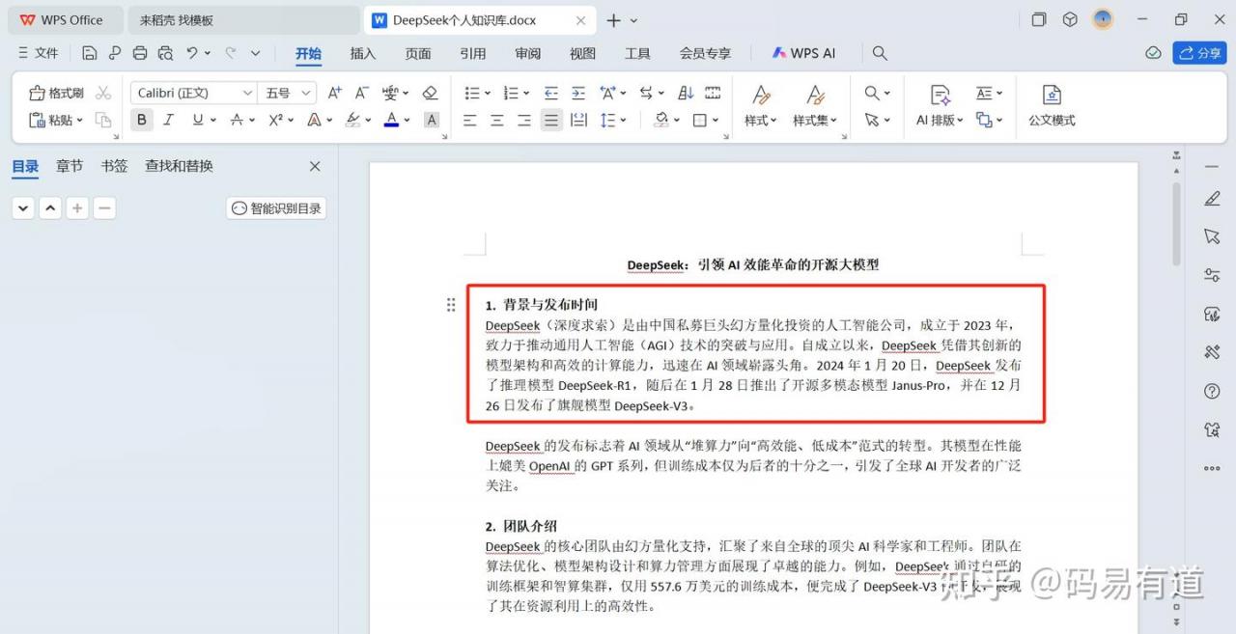Viewport: 1236px width, 634px height.
Task: Open Print Preview icon
Action: [165, 53]
